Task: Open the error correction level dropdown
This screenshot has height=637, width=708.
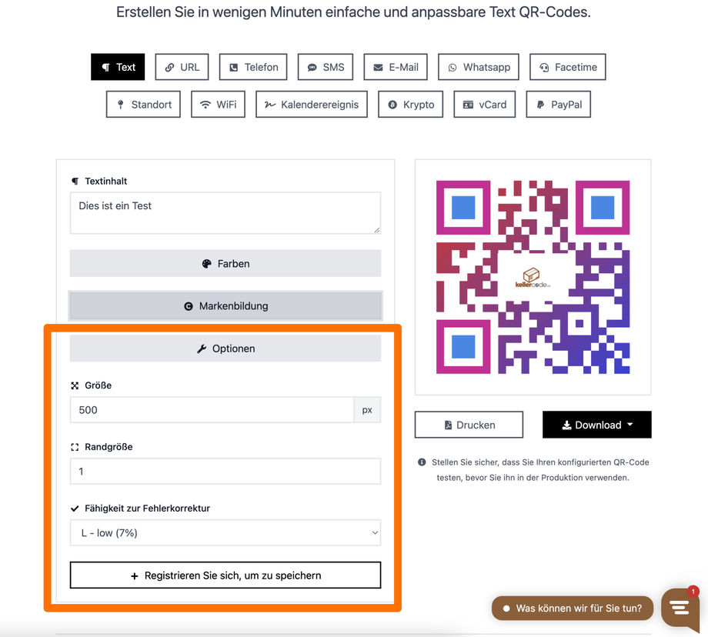Action: [x=225, y=532]
